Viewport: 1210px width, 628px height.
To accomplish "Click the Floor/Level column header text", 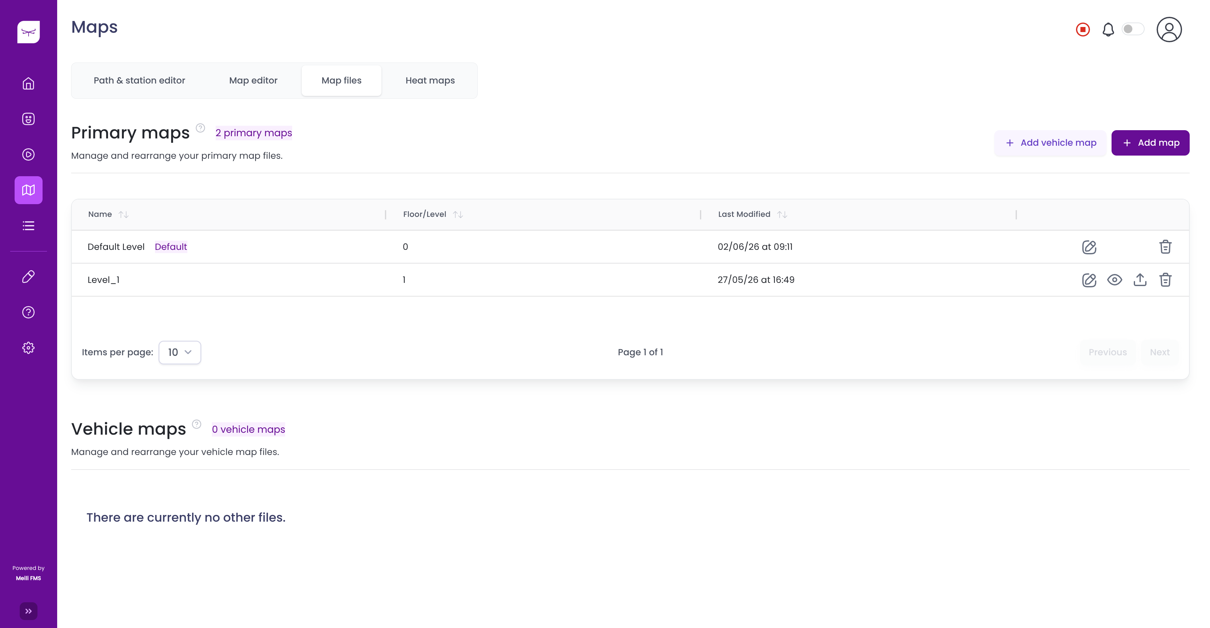I will [424, 214].
